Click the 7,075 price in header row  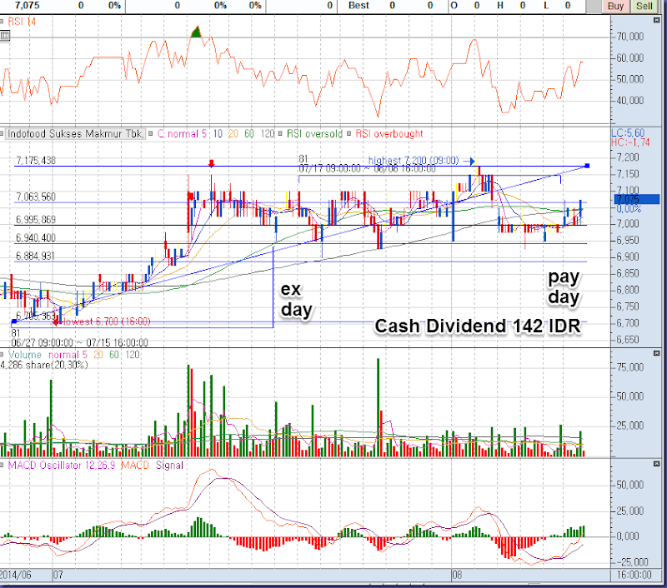pos(28,6)
